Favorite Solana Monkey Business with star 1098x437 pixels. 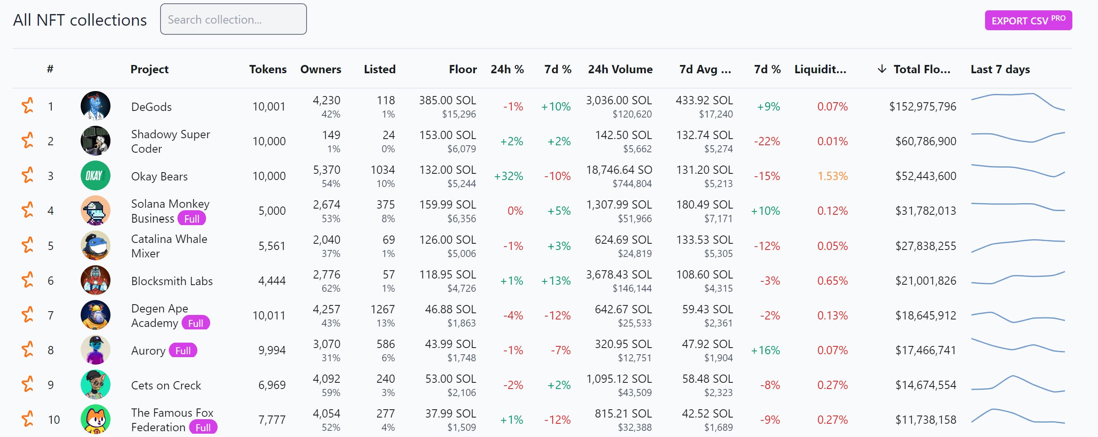[28, 210]
